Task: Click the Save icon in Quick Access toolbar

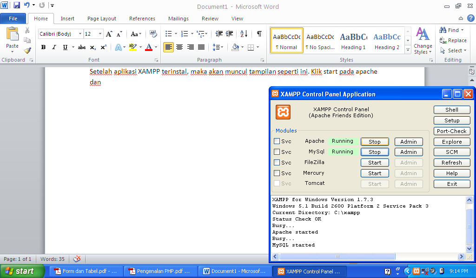Action: [x=17, y=5]
